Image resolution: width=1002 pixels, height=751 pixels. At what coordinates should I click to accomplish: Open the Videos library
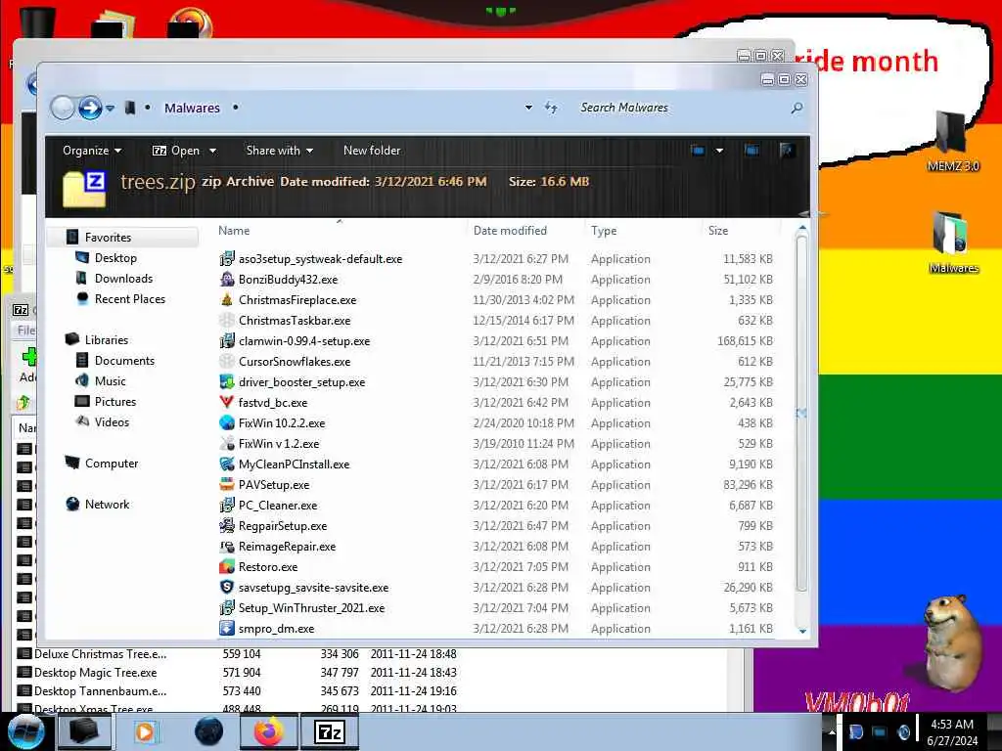click(x=112, y=422)
